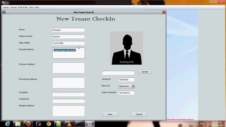The width and height of the screenshot is (226, 127).
Task: Click the photo file path field
Action: [x=118, y=73]
